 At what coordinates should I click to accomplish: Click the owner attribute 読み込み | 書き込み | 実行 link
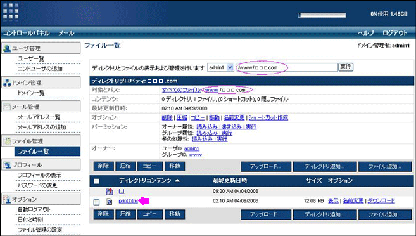pos(226,127)
